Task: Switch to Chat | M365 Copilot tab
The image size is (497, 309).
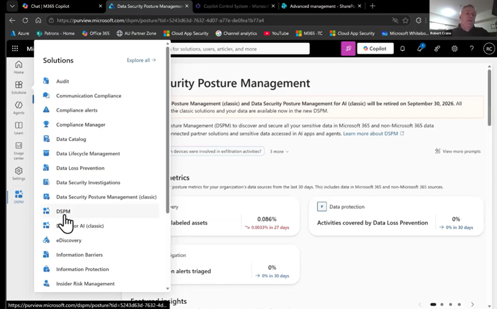Action: pos(62,6)
